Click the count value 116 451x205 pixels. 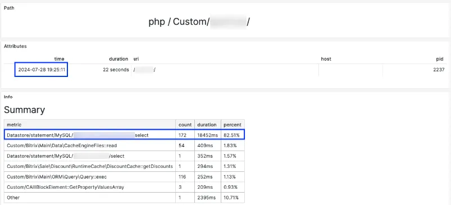183,176
